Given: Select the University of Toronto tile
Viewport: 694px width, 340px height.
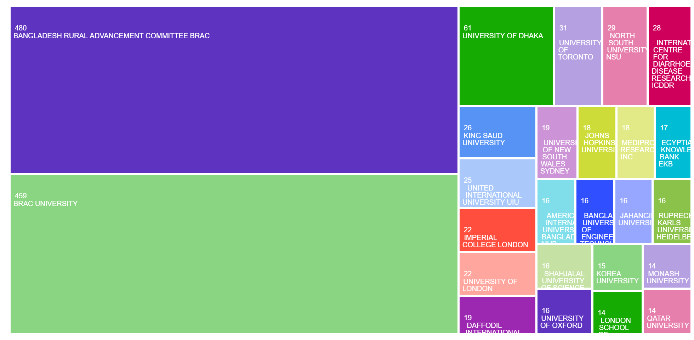Looking at the screenshot, I should pos(578,56).
